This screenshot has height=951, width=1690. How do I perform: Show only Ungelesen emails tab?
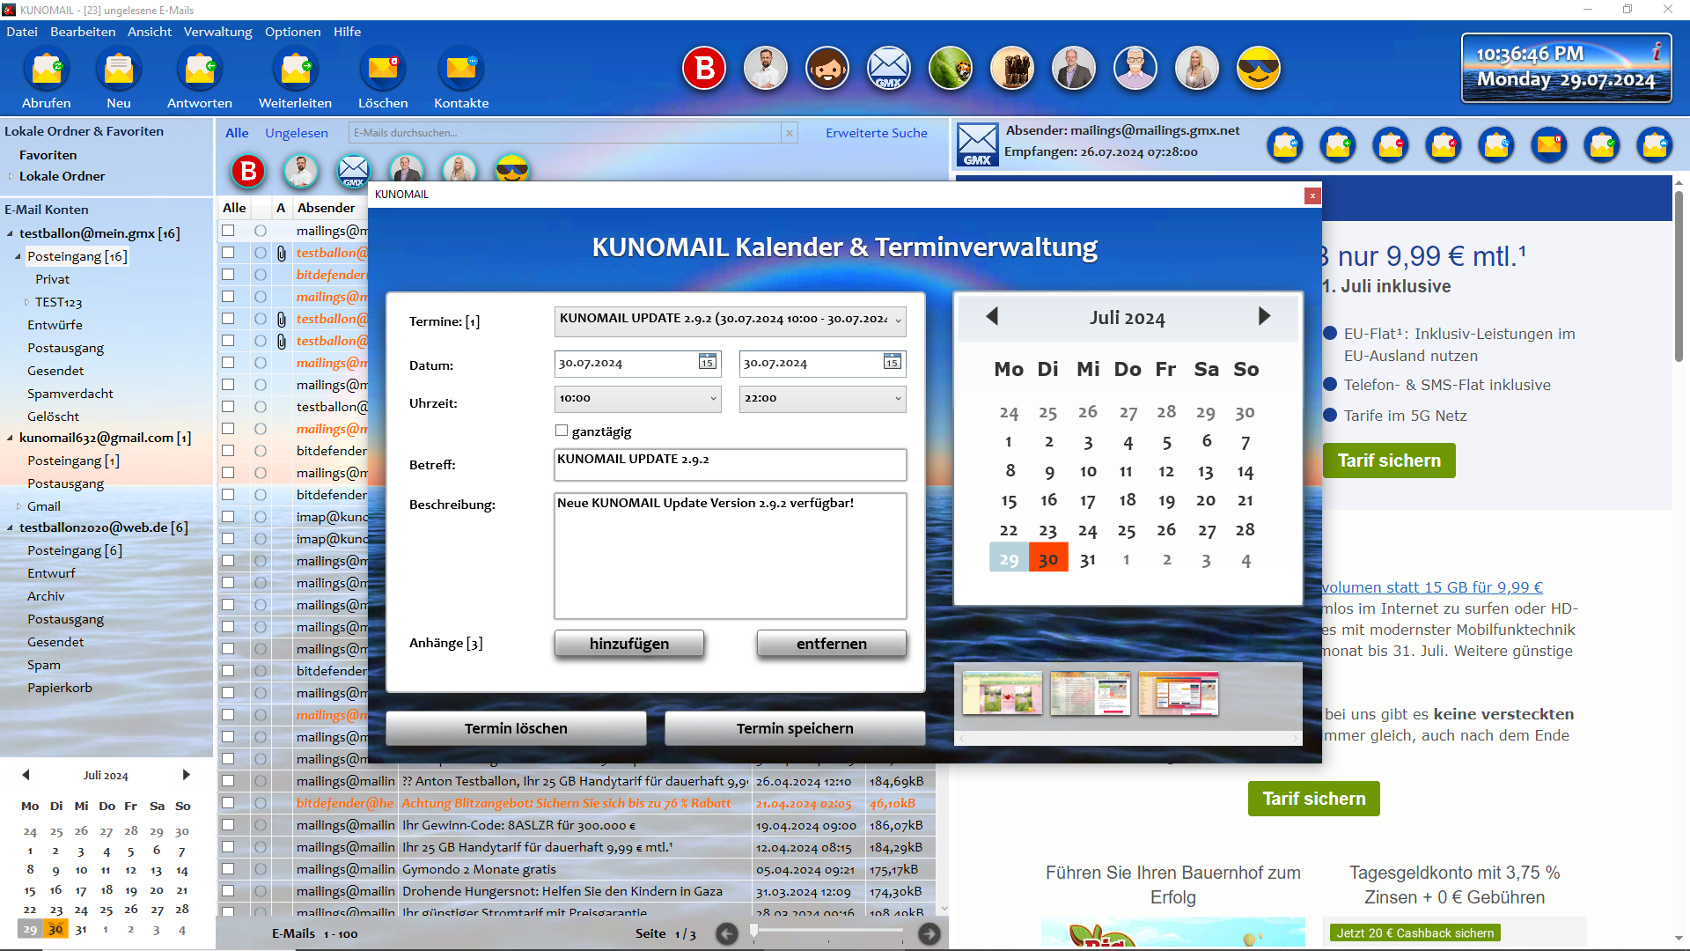(x=297, y=133)
